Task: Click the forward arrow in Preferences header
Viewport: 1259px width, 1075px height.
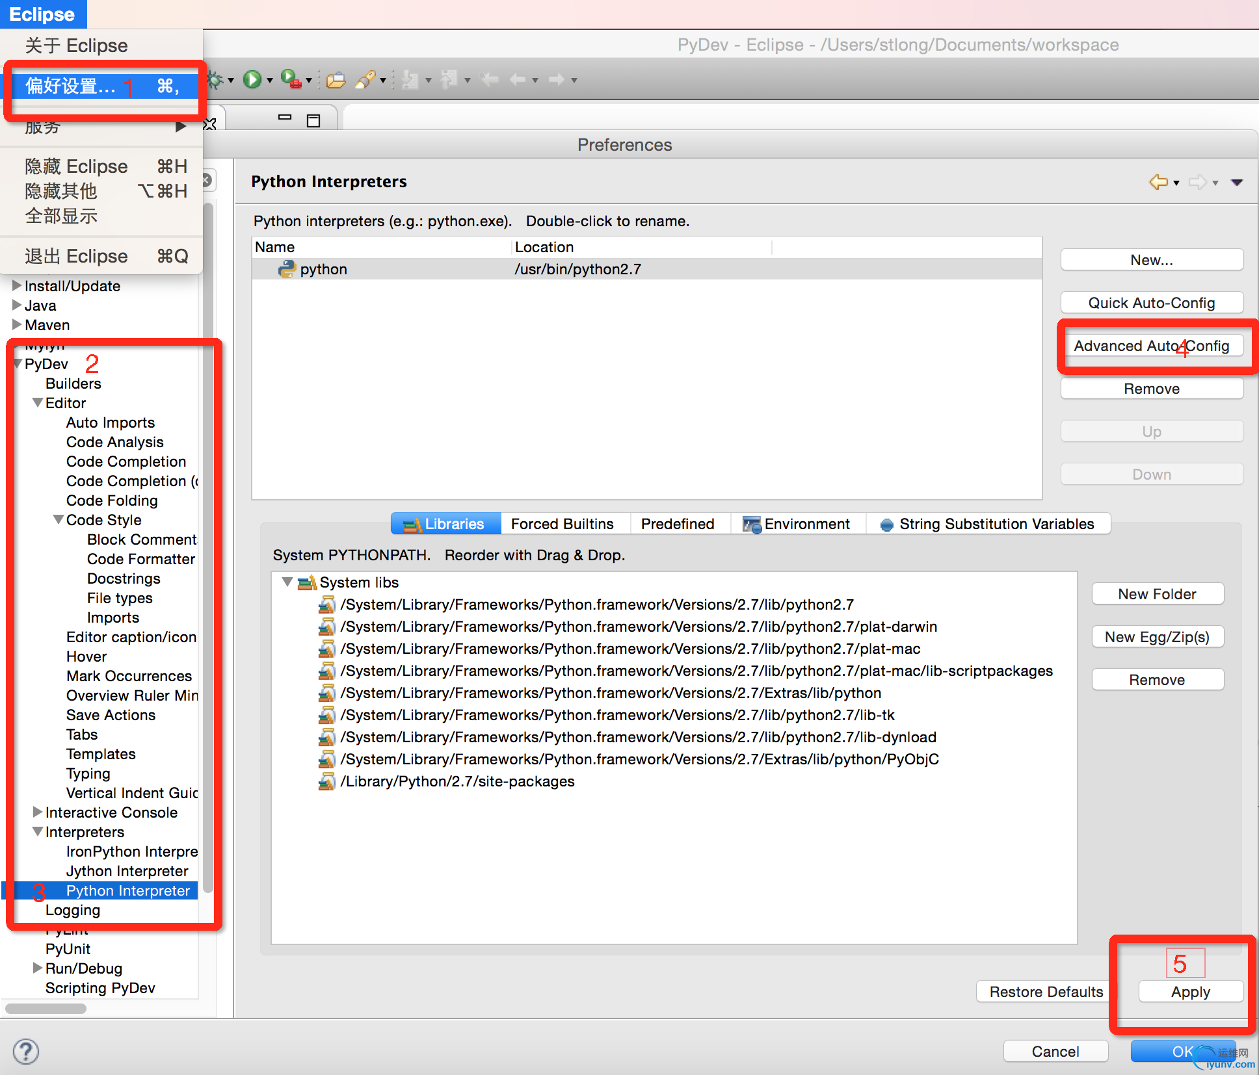Action: click(1198, 182)
